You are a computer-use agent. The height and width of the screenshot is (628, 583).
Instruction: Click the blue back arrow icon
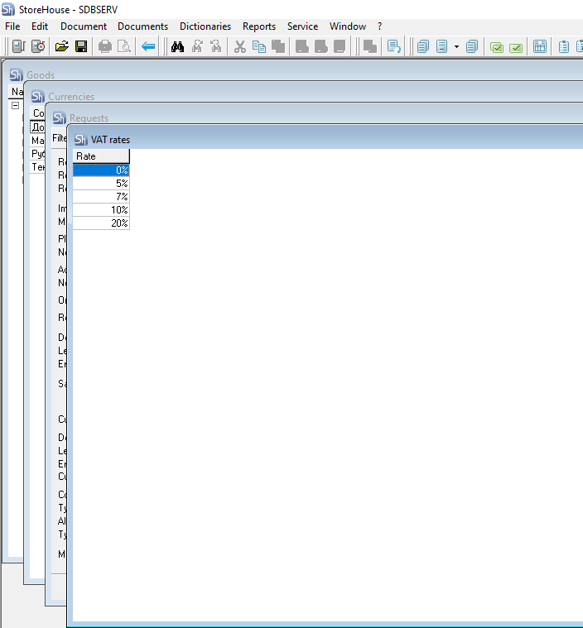148,46
